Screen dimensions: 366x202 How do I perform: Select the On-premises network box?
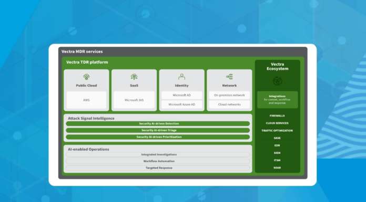[229, 95]
